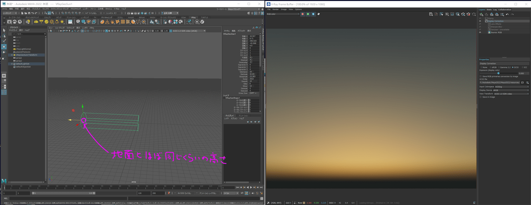Open the RGB color channel dropdown
Screen dimensions: 531x205
pos(283,14)
